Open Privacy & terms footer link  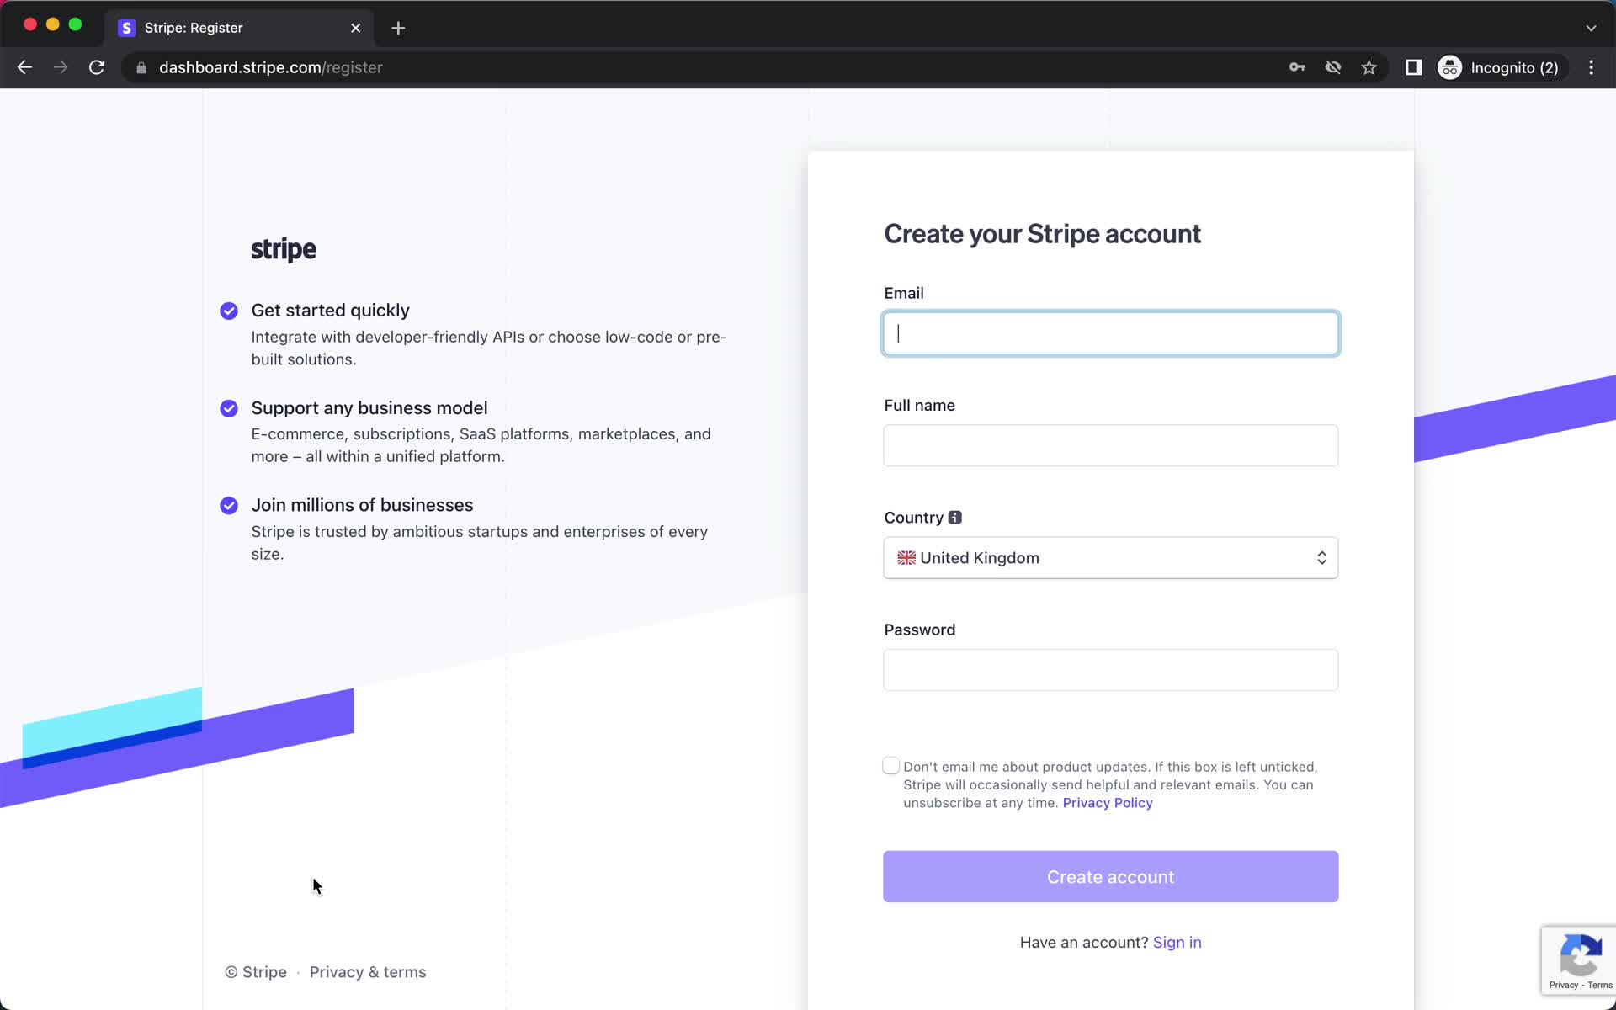(x=368, y=972)
